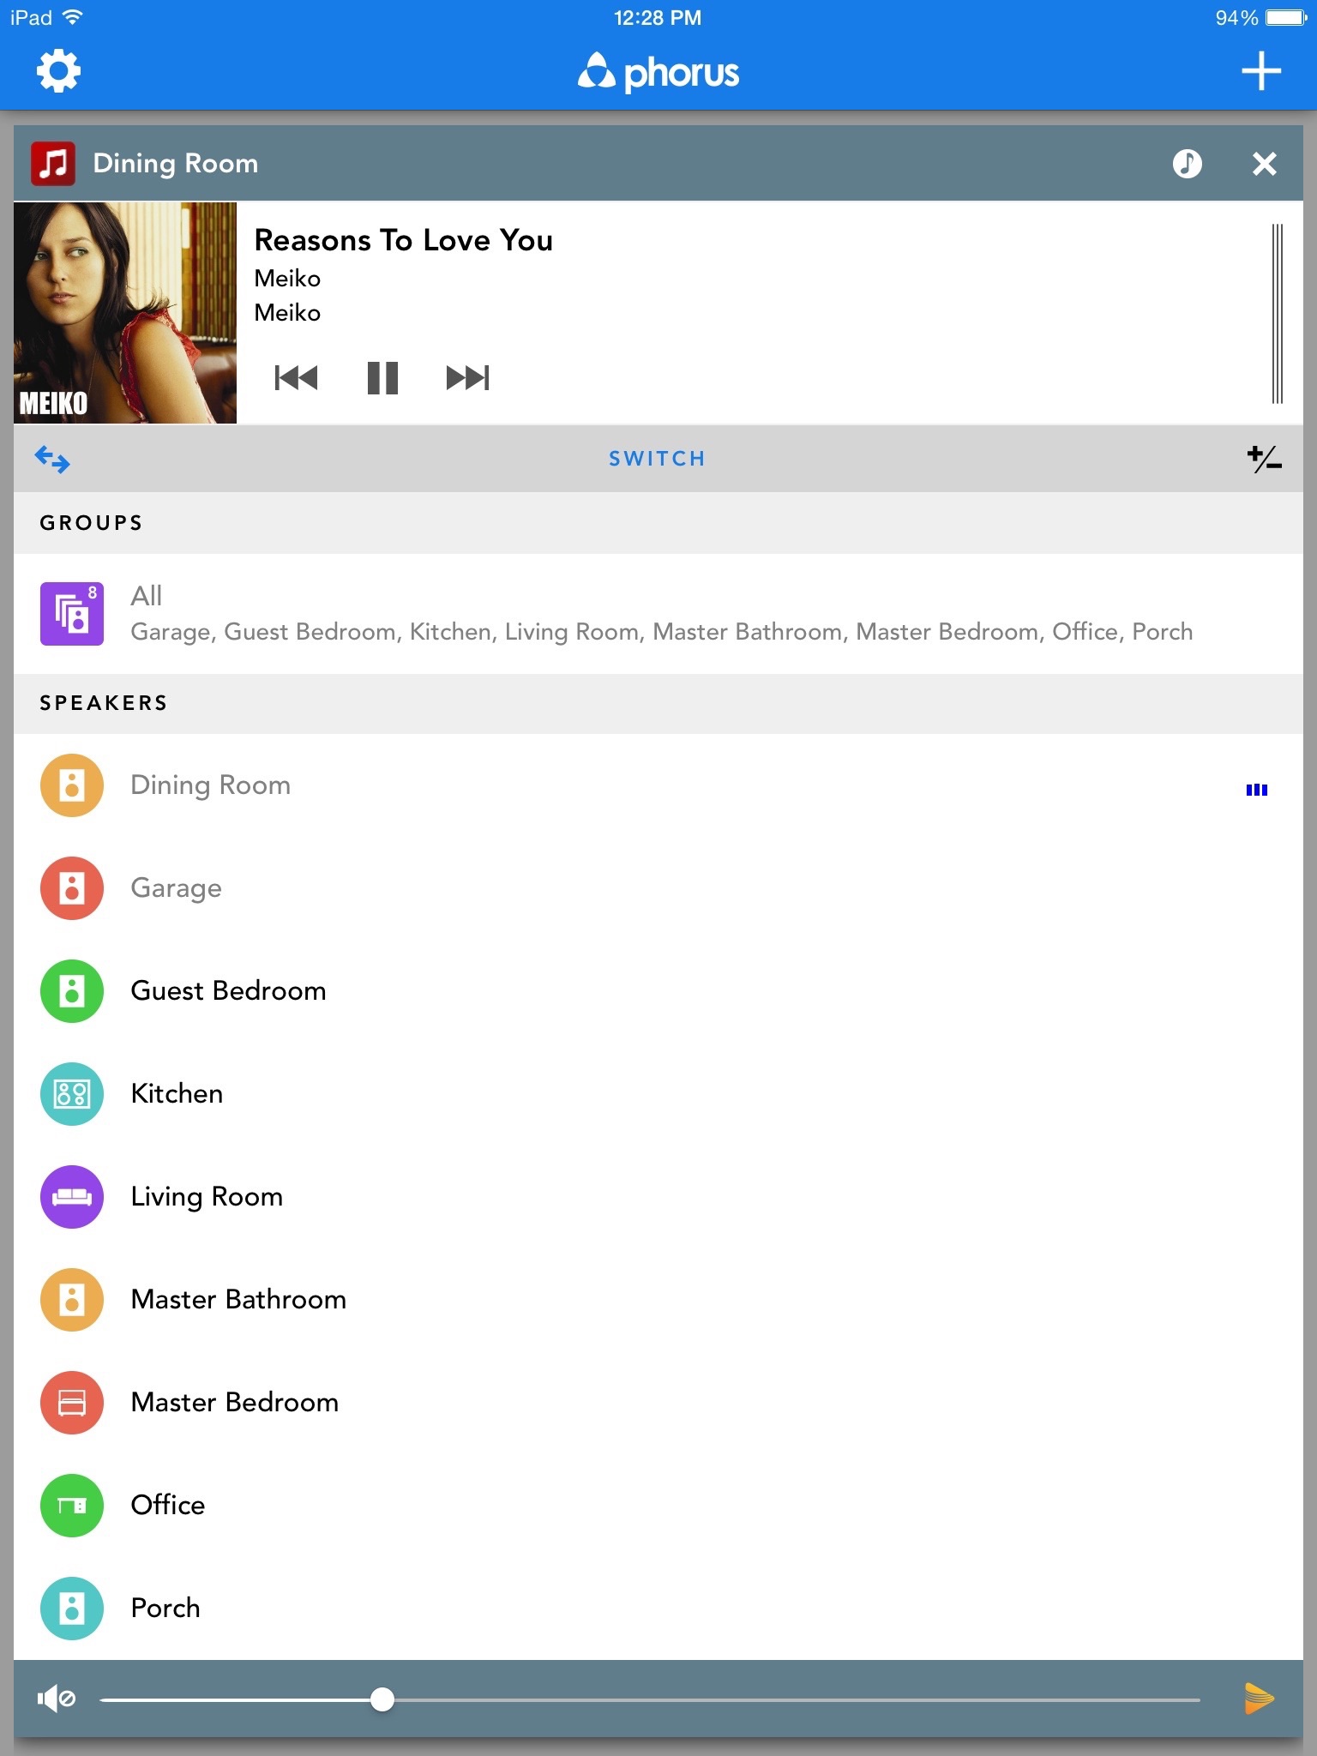Close the Dining Room player panel
This screenshot has height=1756, width=1317.
[1264, 164]
